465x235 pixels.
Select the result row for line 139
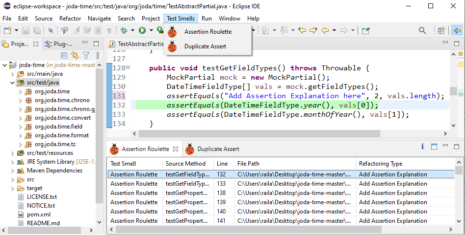281,202
